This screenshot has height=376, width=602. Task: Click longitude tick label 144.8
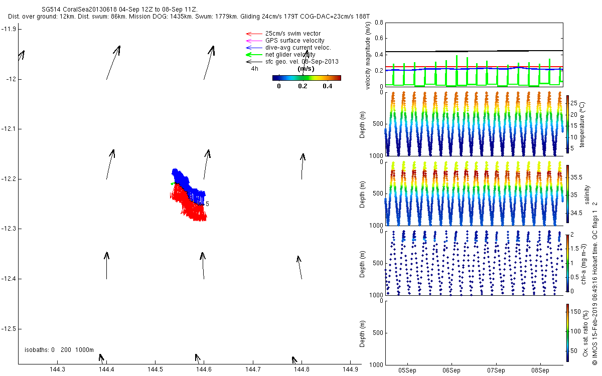point(302,369)
